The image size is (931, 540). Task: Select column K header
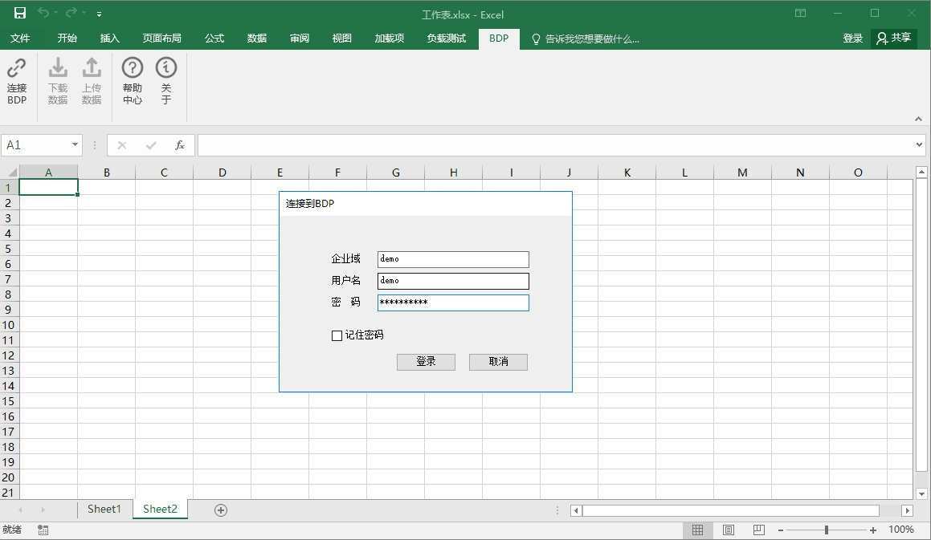point(627,173)
